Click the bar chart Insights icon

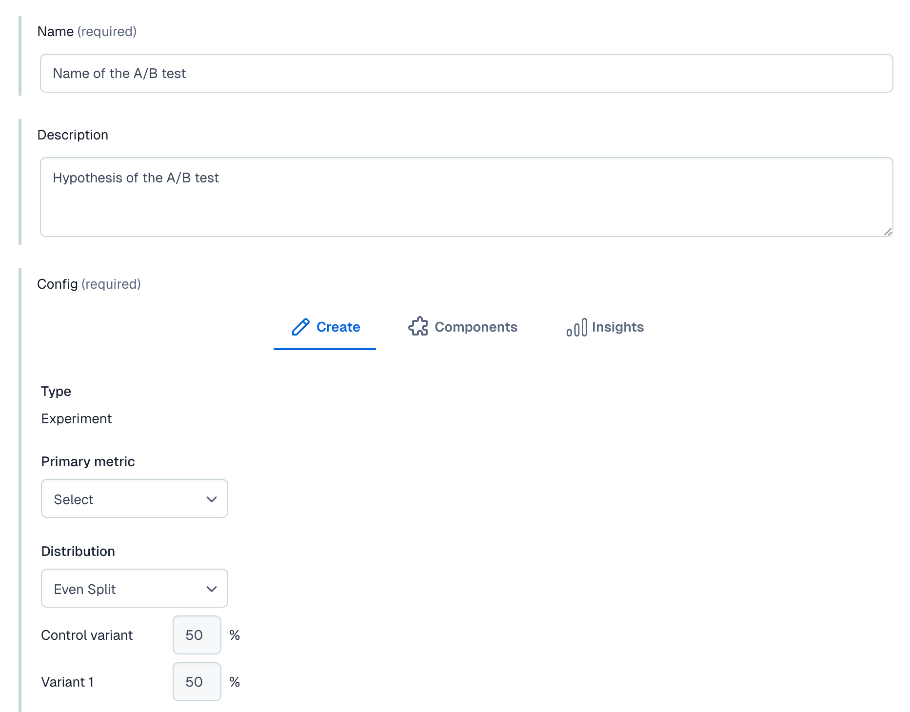(576, 328)
